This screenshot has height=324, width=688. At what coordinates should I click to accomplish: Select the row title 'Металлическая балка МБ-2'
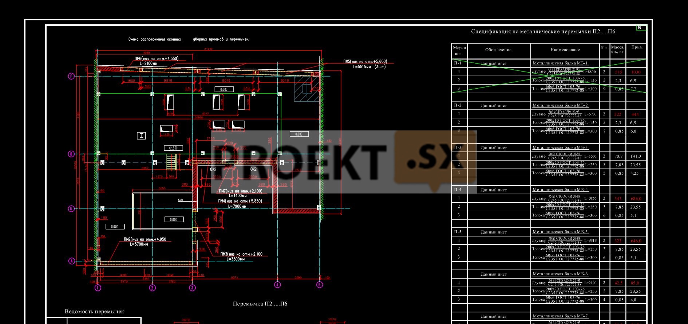[x=560, y=105]
